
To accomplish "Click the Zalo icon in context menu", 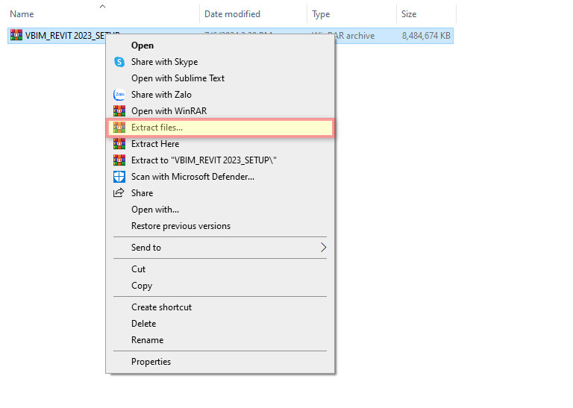I will pos(119,95).
